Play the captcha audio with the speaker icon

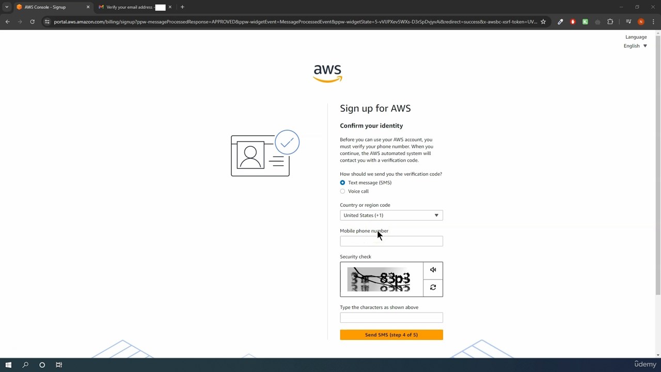[x=433, y=270]
